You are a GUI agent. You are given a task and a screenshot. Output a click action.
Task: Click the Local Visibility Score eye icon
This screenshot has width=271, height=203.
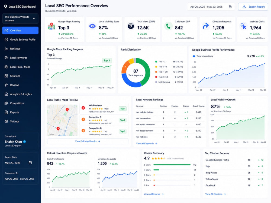point(92,26)
